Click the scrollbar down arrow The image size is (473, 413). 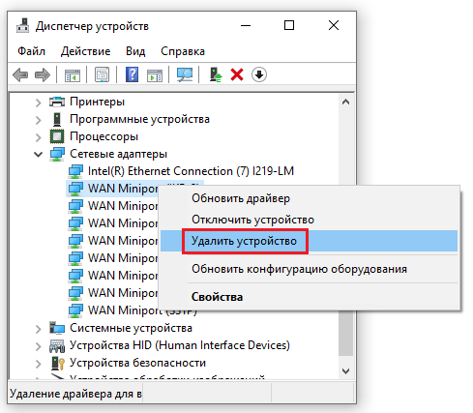[345, 370]
